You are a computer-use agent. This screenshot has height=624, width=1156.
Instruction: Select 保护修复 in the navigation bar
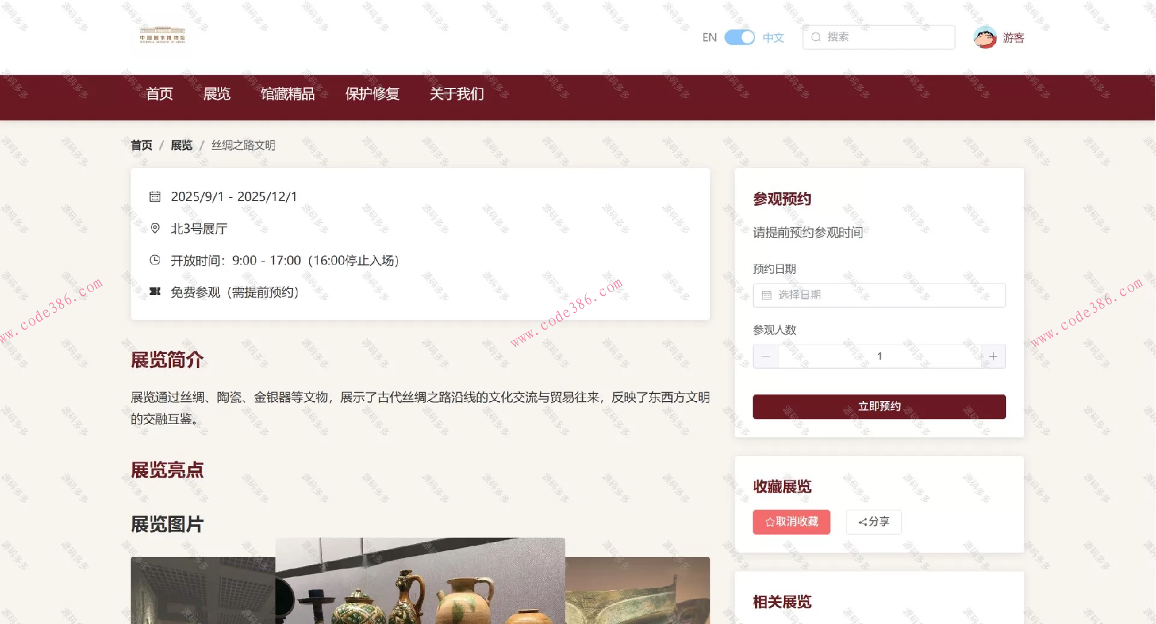click(372, 94)
